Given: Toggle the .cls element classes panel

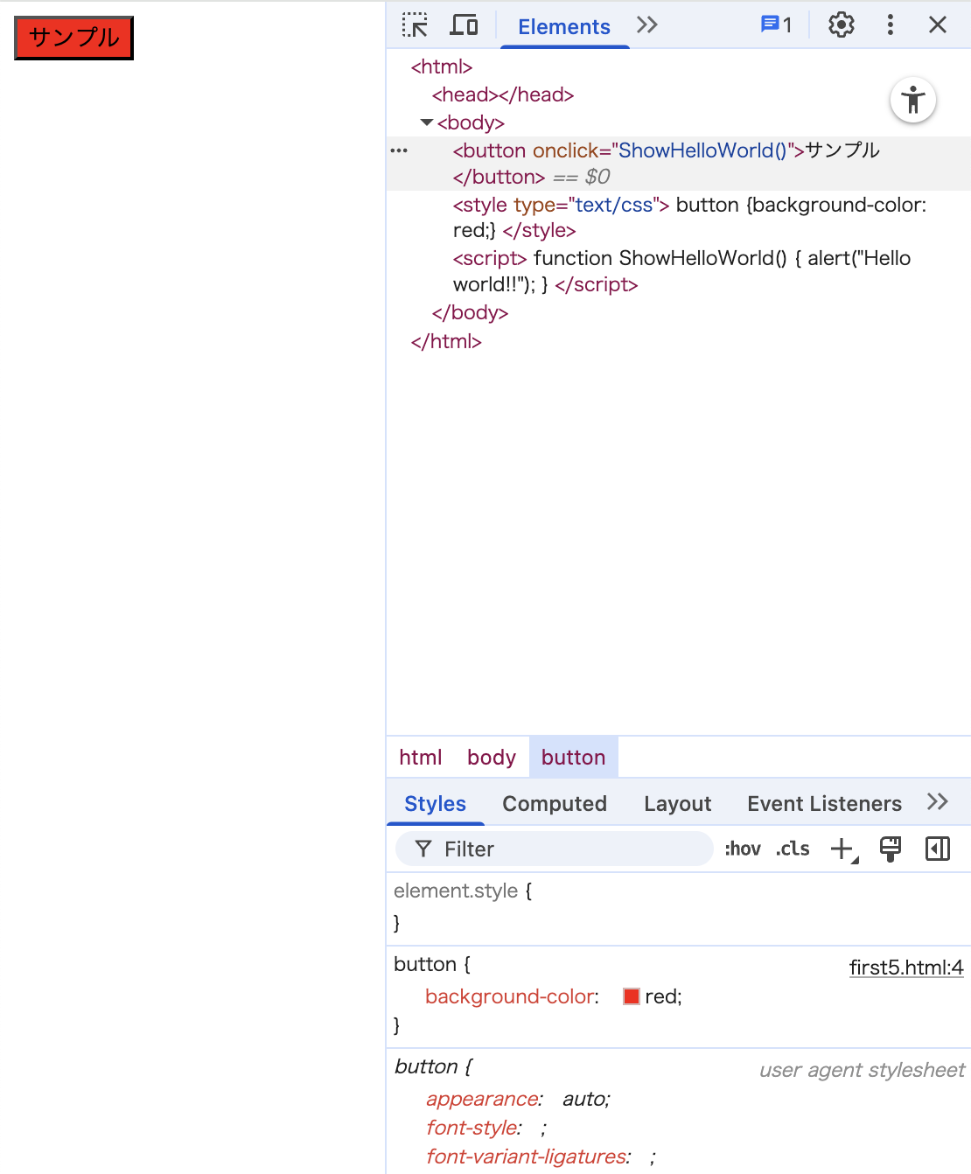Looking at the screenshot, I should [x=793, y=849].
